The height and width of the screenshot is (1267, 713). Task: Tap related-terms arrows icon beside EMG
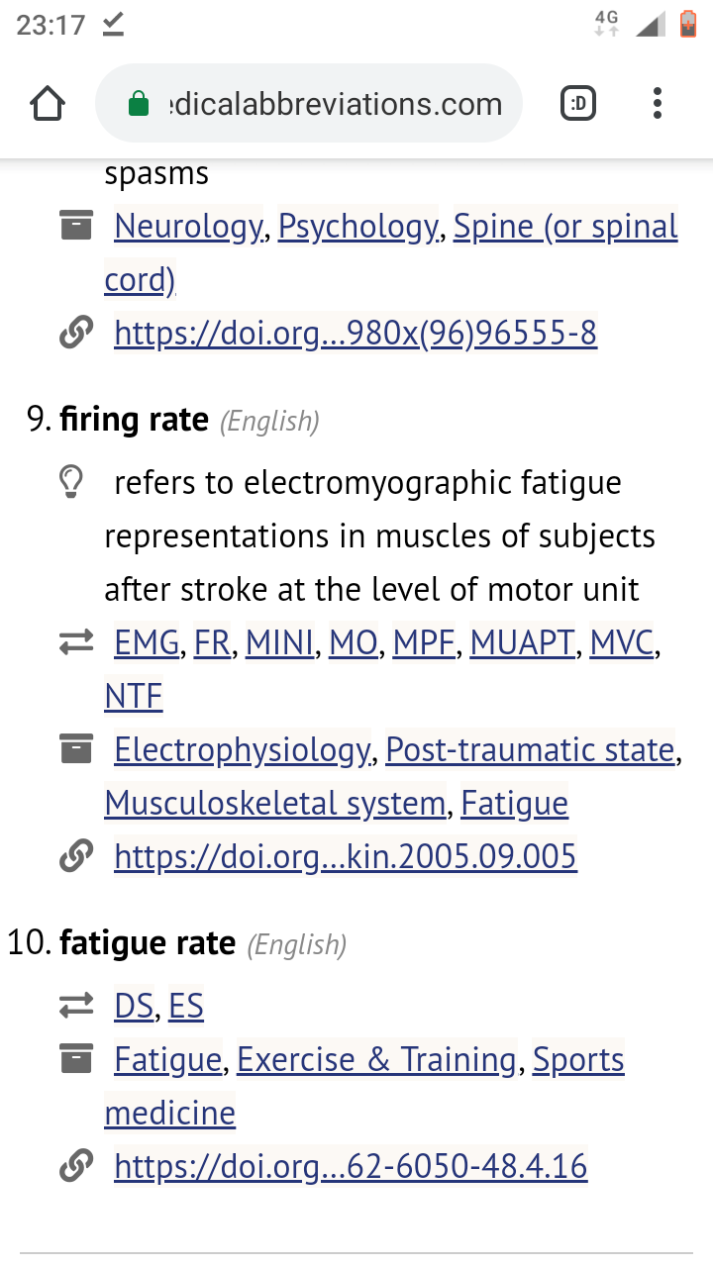point(76,643)
